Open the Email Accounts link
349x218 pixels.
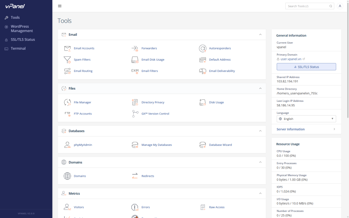click(x=84, y=48)
